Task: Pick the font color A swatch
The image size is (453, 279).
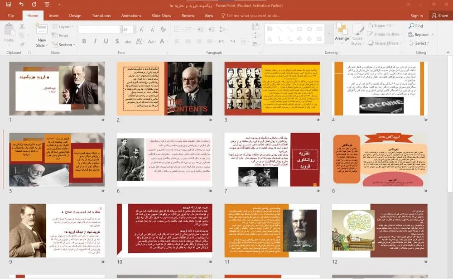Action: 162,41
